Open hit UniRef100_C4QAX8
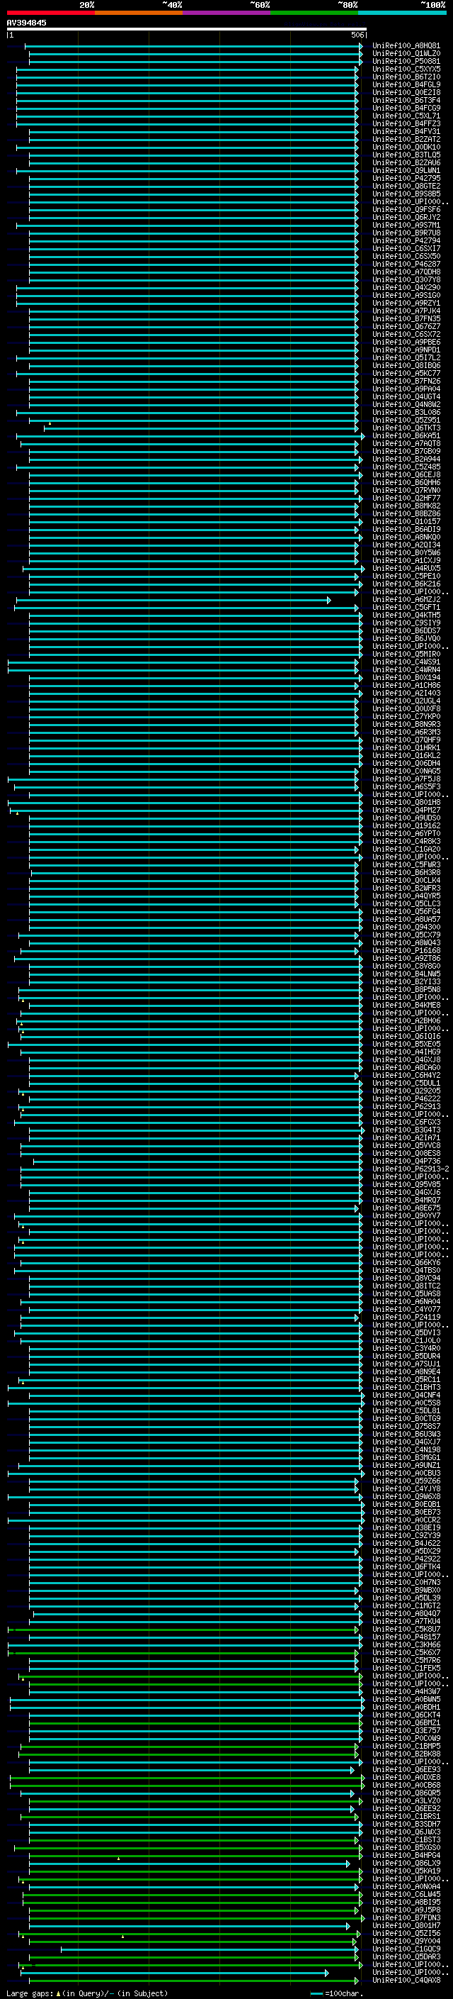The width and height of the screenshot is (453, 1999). [x=406, y=1981]
